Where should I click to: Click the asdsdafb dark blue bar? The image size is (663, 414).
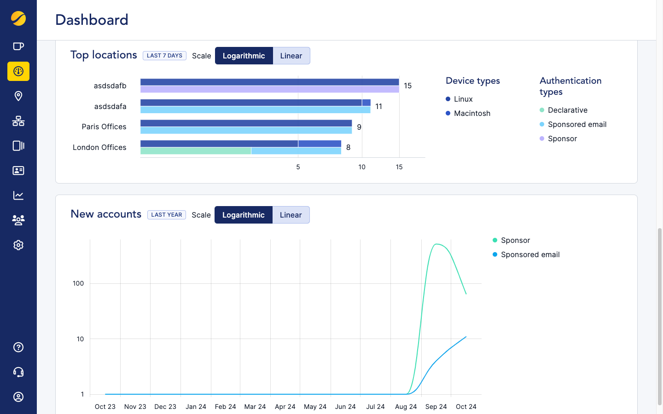tap(269, 82)
